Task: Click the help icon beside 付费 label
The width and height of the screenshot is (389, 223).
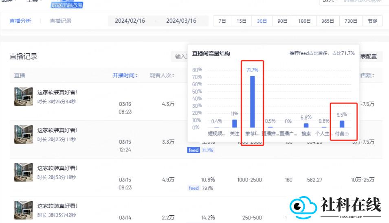Action: (x=347, y=134)
